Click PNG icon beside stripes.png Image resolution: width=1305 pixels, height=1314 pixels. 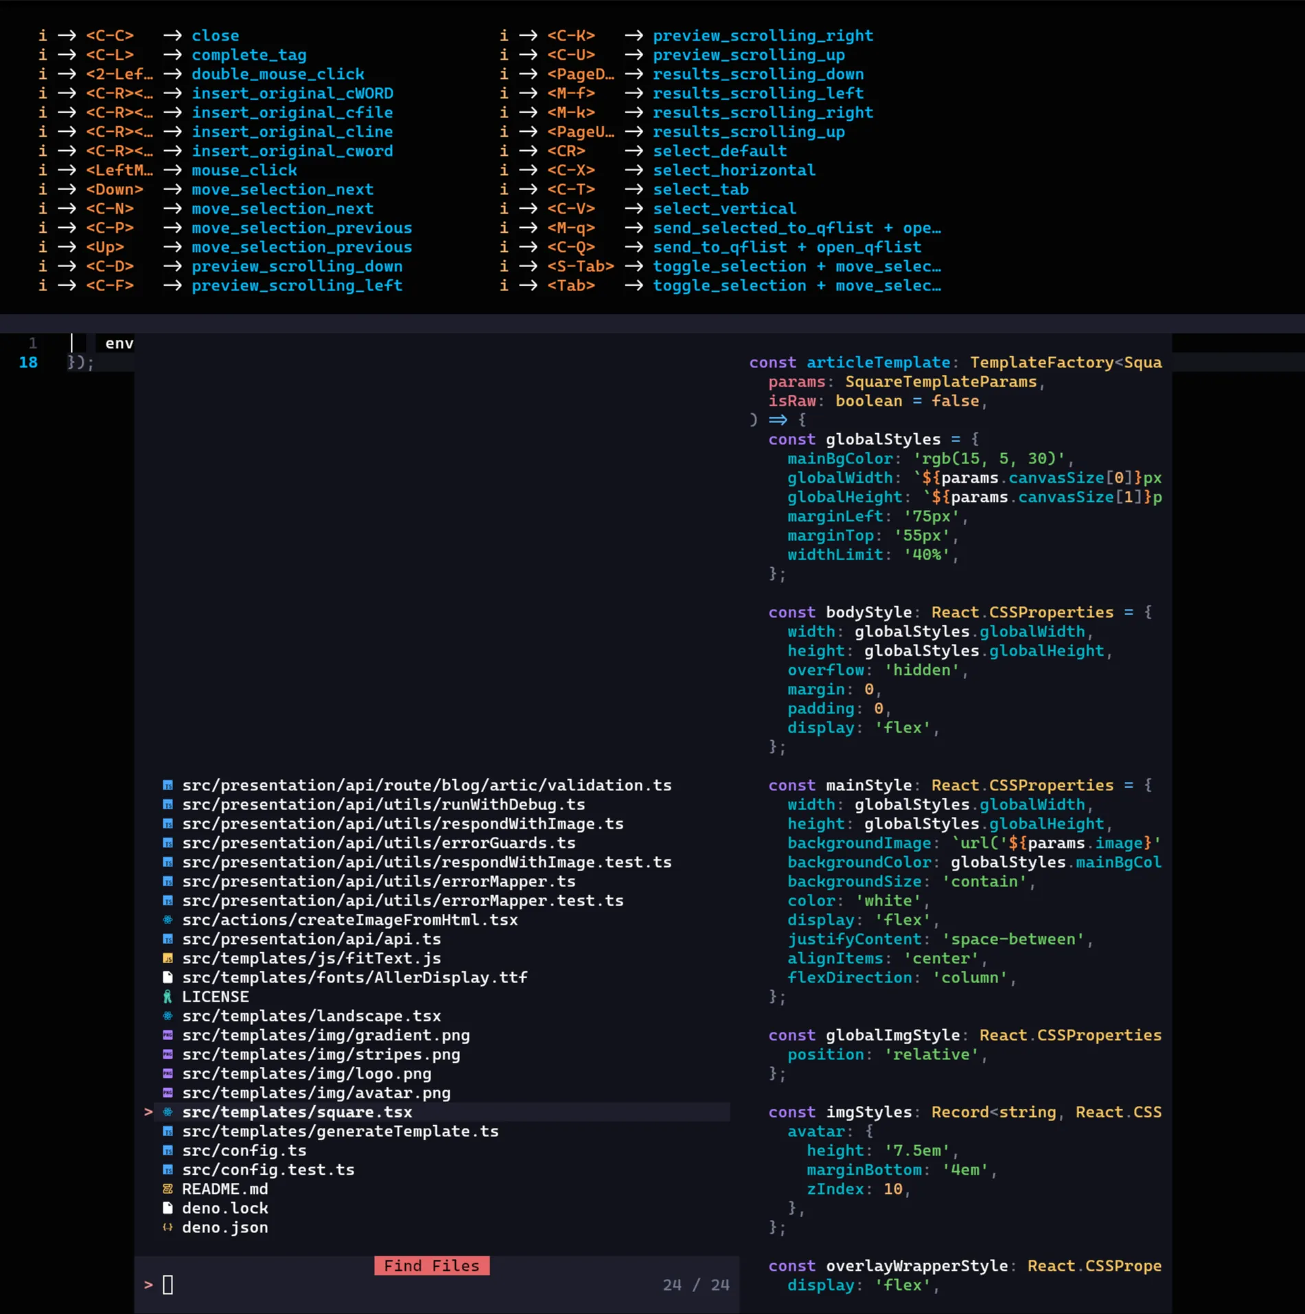pos(168,1054)
